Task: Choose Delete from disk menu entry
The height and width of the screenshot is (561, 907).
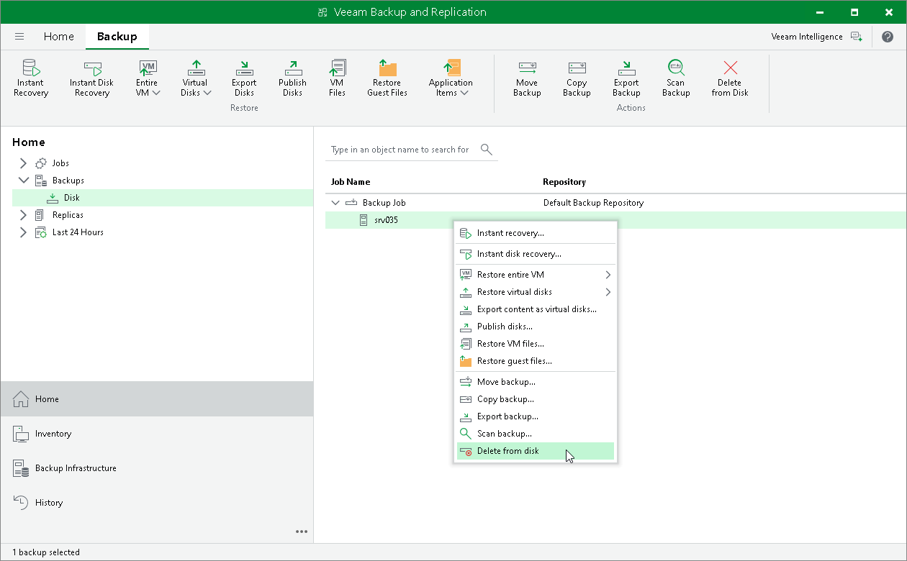Action: 536,451
